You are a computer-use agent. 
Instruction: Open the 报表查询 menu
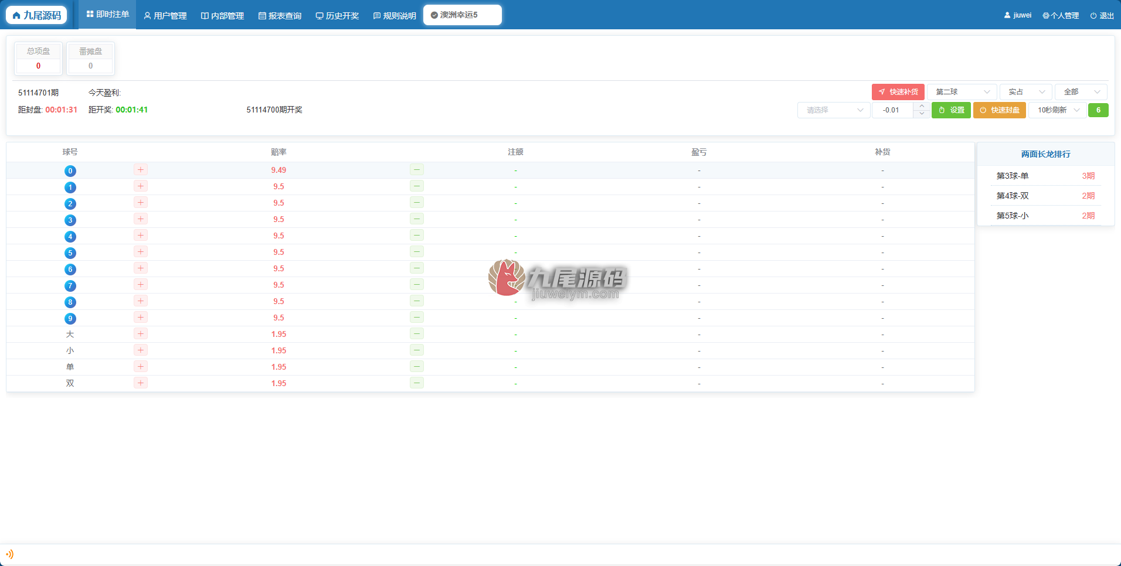[x=280, y=16]
